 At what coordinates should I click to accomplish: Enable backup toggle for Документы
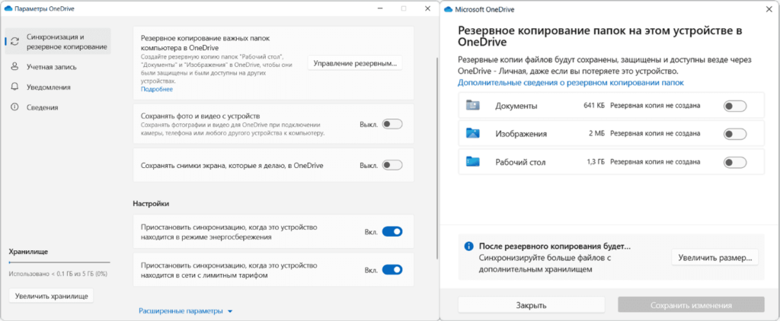coord(734,106)
